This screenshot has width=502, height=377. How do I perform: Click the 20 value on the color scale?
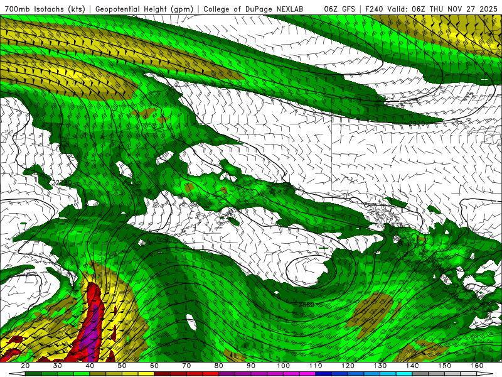(x=25, y=366)
